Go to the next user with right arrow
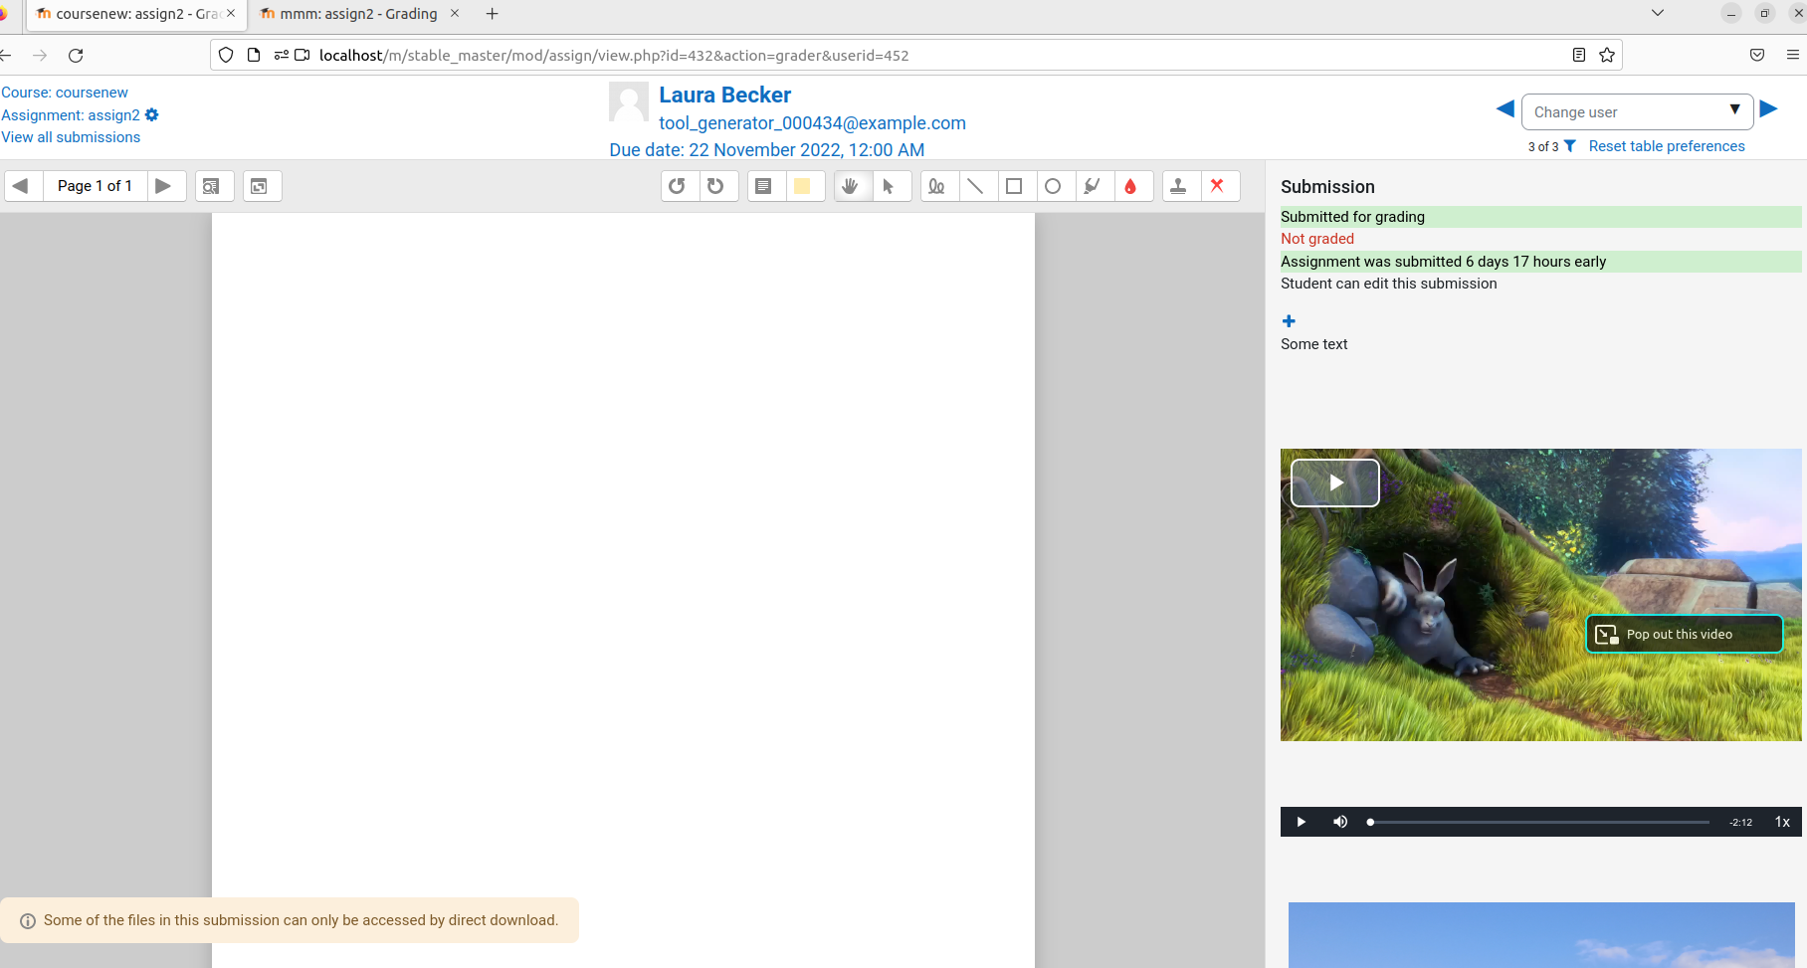 click(1769, 109)
